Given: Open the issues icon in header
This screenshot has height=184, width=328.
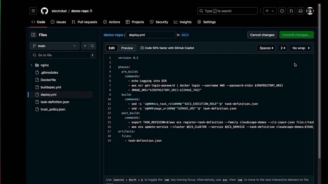Looking at the screenshot, I should point(282,11).
